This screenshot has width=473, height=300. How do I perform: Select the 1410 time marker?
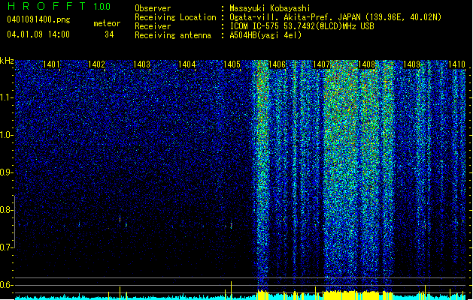pyautogui.click(x=456, y=64)
